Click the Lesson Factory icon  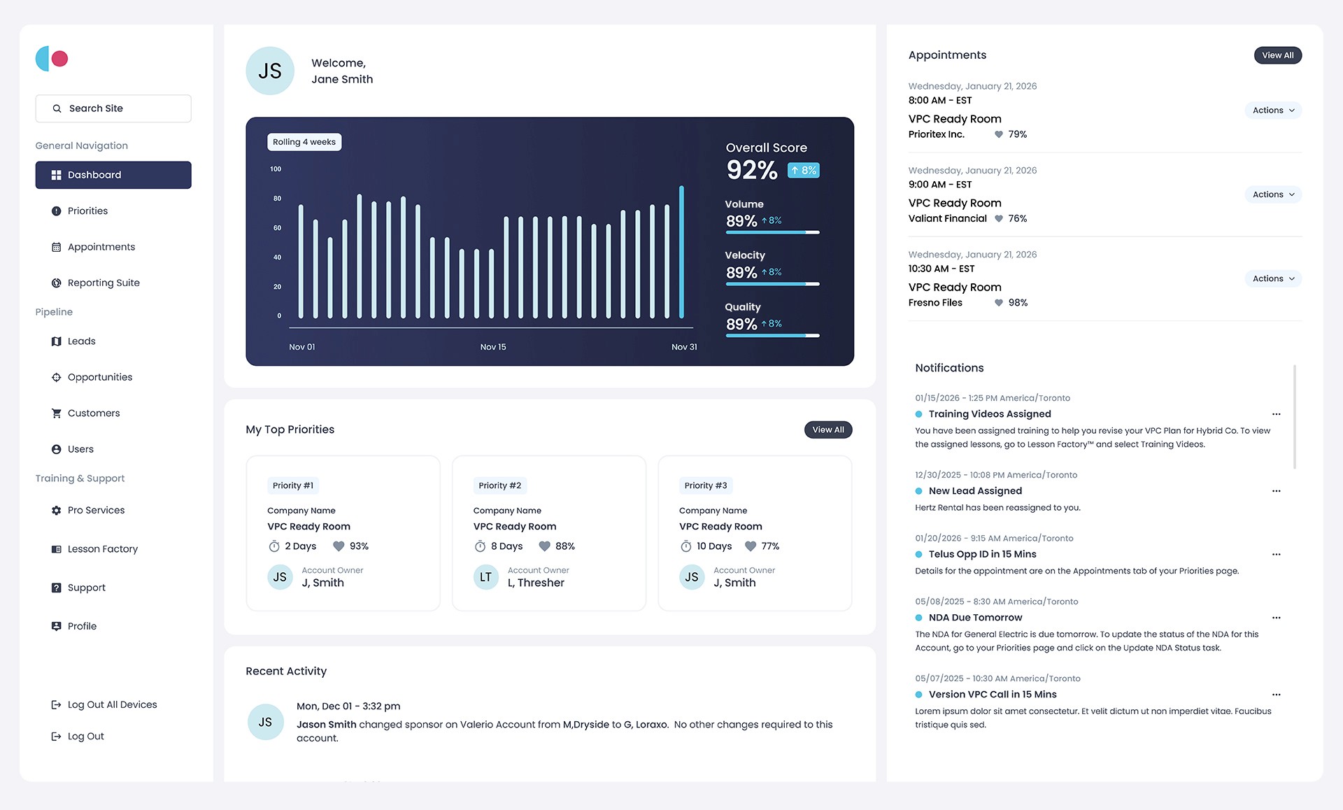click(56, 549)
